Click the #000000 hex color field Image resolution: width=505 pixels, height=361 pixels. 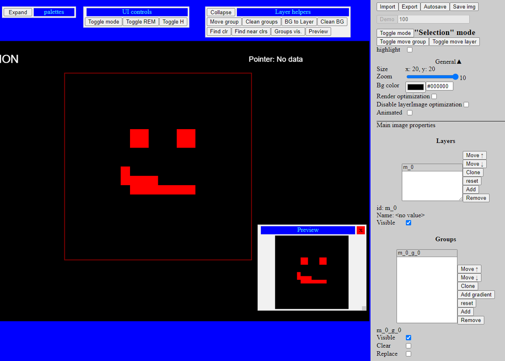(x=440, y=86)
